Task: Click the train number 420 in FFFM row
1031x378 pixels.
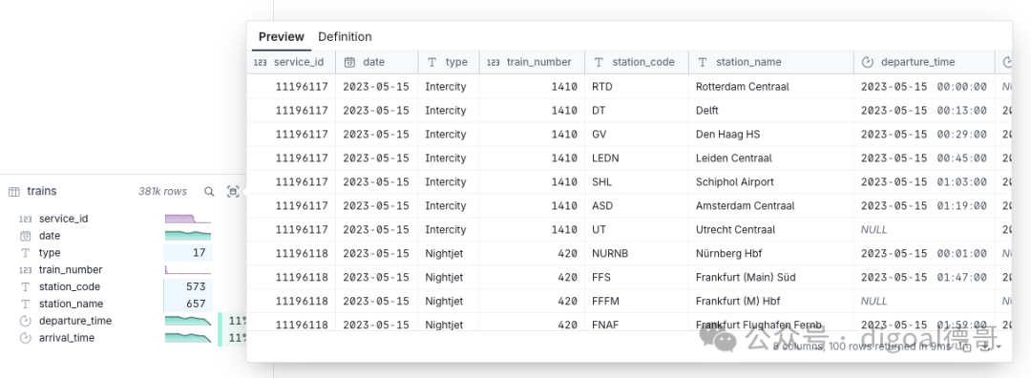Action: 532,301
